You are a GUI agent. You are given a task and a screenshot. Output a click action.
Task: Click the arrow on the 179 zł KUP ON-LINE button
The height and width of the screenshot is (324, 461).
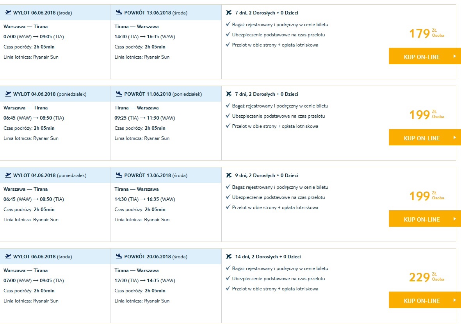tap(454, 56)
